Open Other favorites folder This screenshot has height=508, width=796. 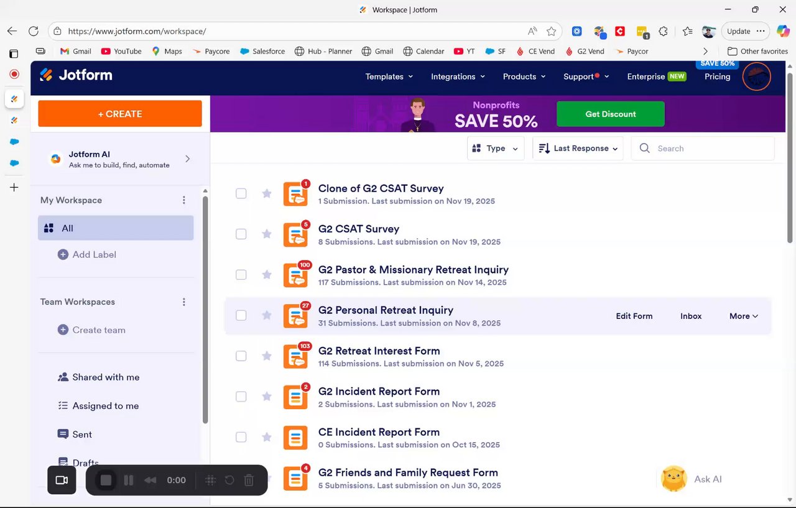758,51
